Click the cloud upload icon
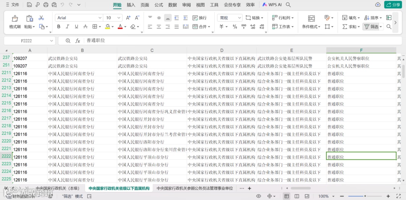Image resolution: width=406 pixels, height=200 pixels. (378, 5)
